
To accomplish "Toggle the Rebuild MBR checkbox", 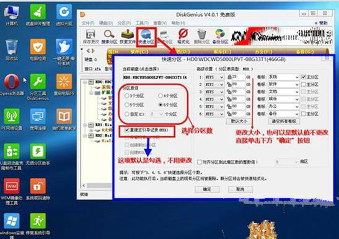I will point(127,130).
